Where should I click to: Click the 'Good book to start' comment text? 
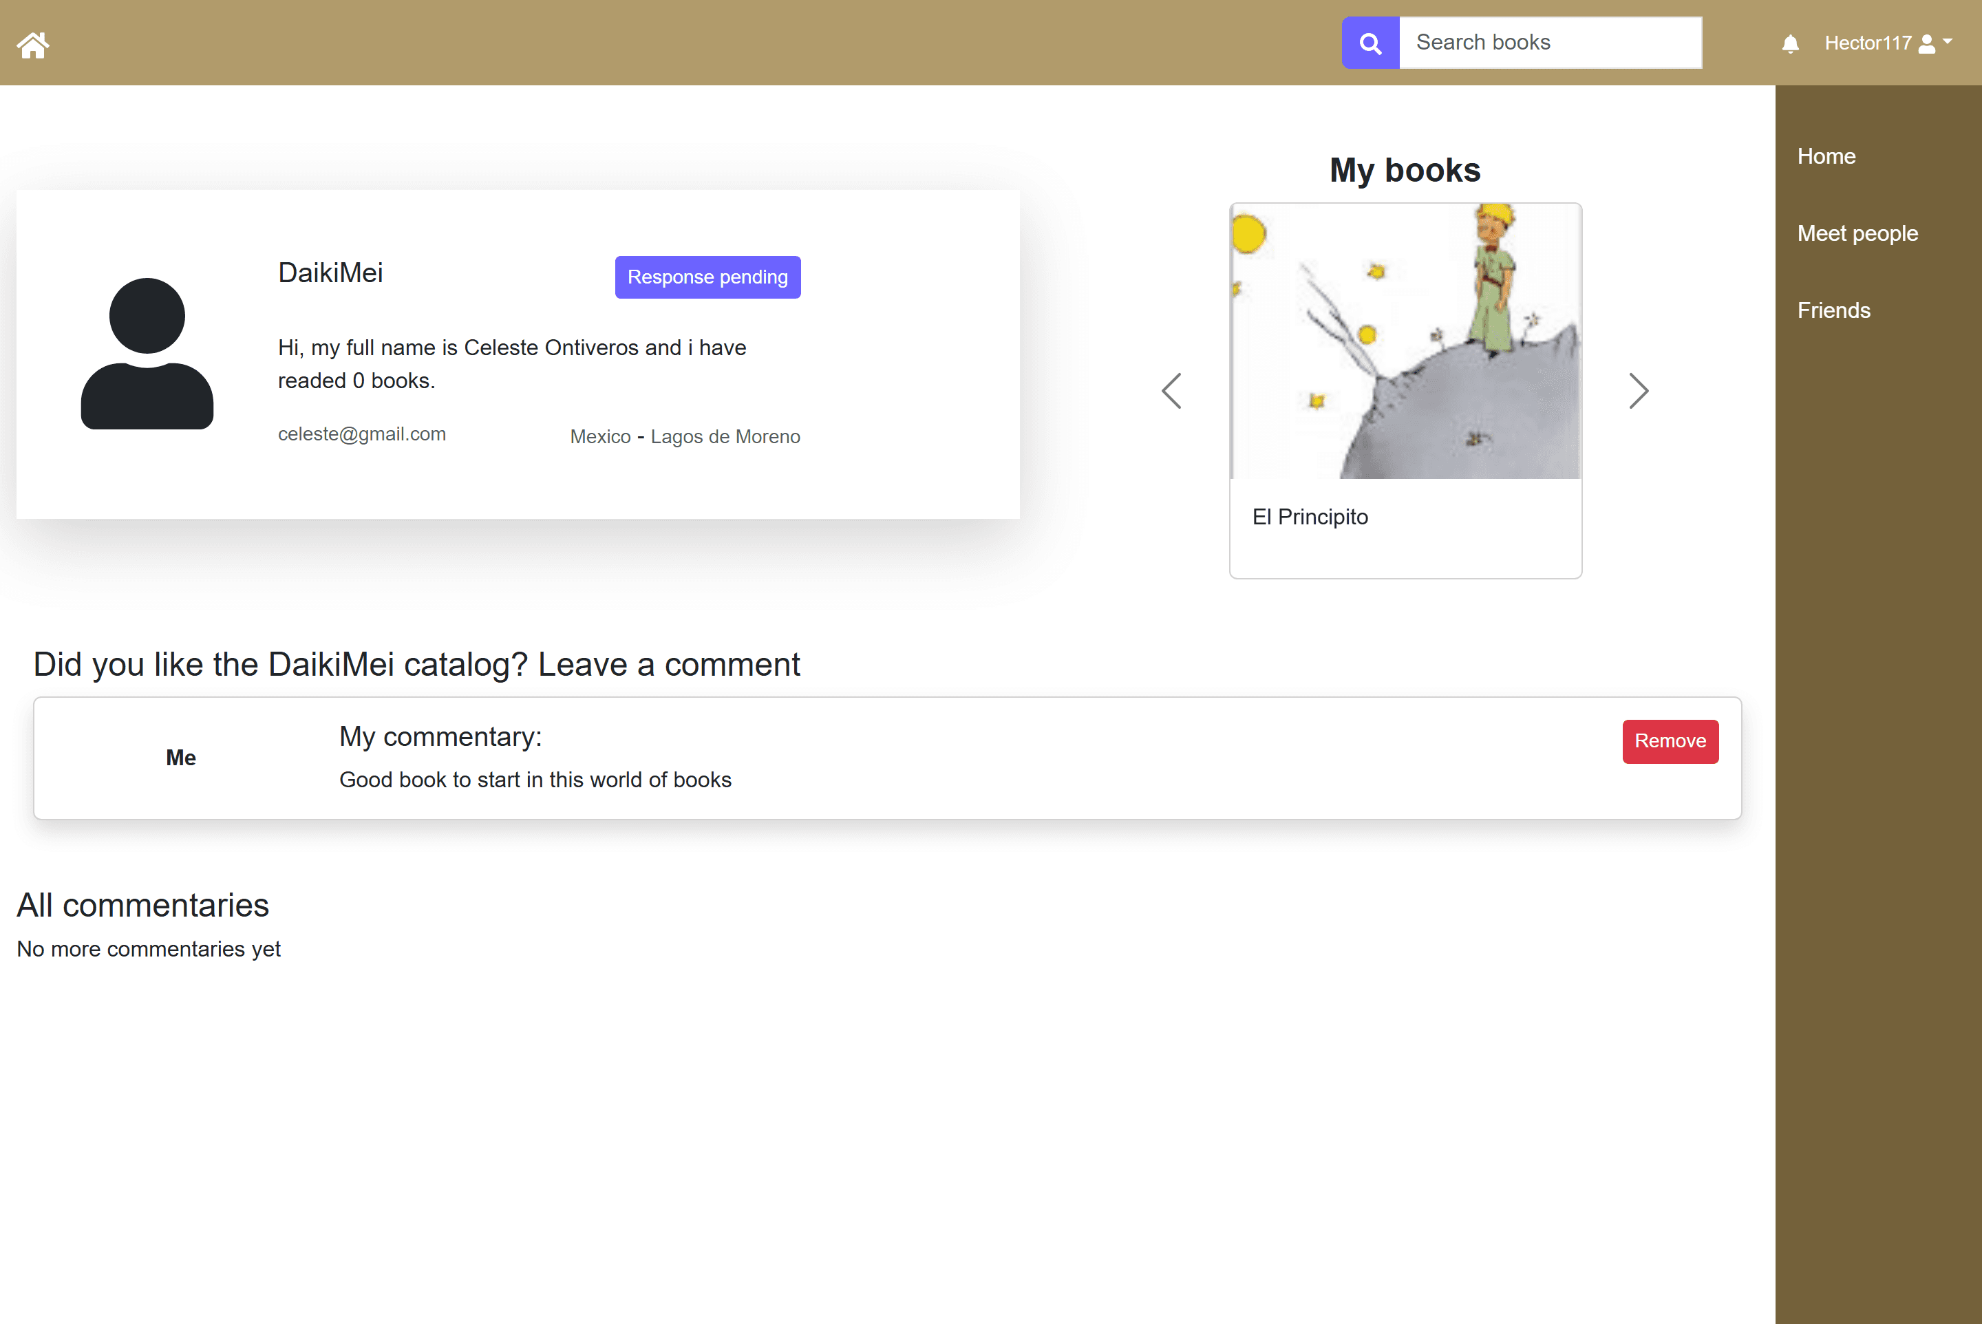click(535, 780)
